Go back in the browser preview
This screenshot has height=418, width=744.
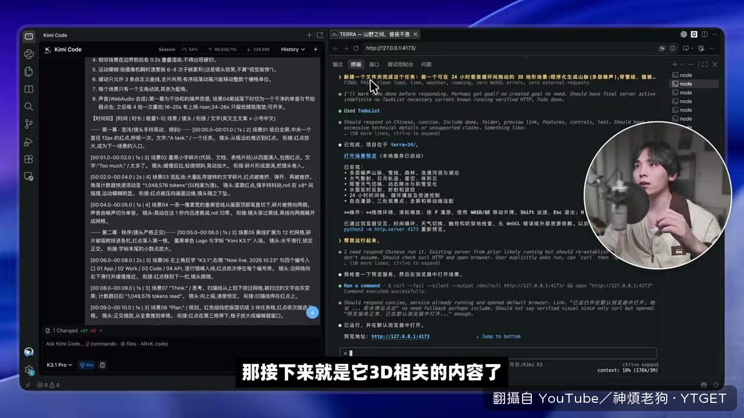coord(335,48)
